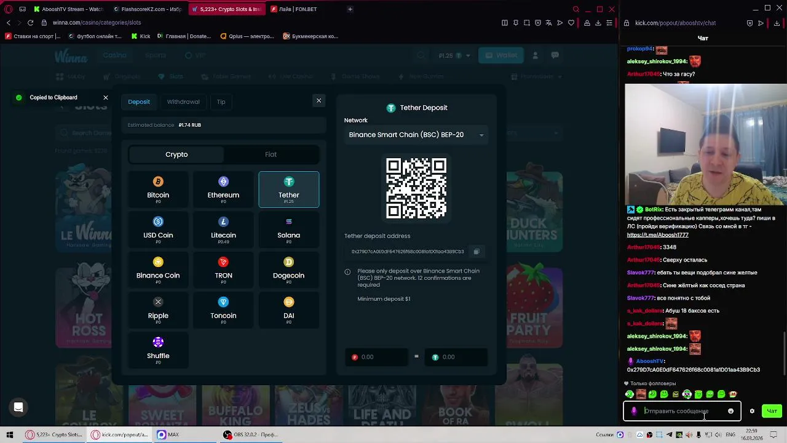Open the Kick chat settings gear
This screenshot has width=787, height=443.
pos(752,411)
